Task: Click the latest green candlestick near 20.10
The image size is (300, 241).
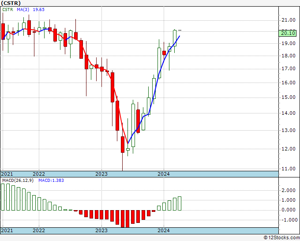Action: tap(175, 38)
